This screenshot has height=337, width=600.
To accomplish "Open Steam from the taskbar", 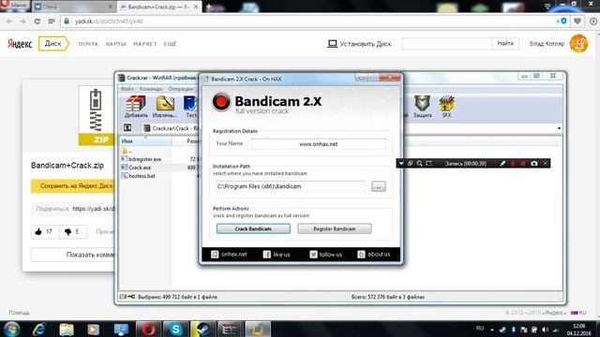I will click(x=202, y=329).
